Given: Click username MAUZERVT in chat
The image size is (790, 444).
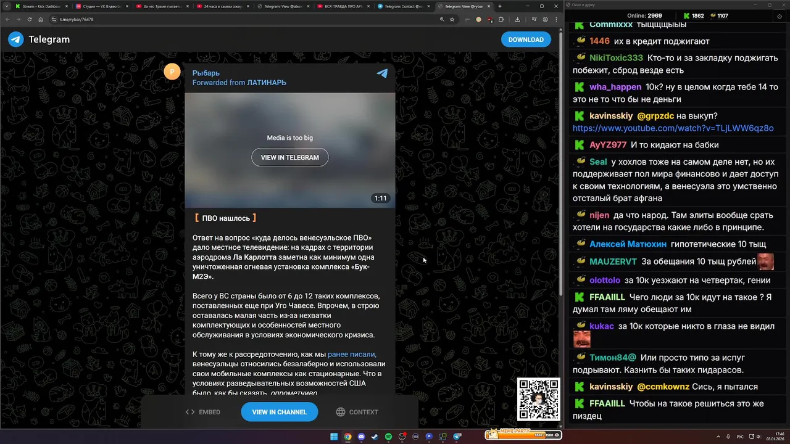Looking at the screenshot, I should pos(613,261).
